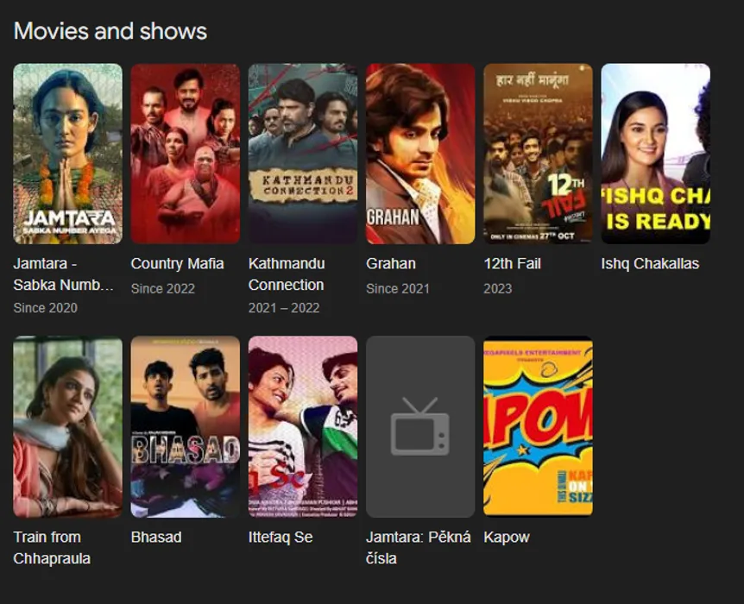Open the 'Country Mafia' title link
This screenshot has height=604, width=744.
pos(177,263)
